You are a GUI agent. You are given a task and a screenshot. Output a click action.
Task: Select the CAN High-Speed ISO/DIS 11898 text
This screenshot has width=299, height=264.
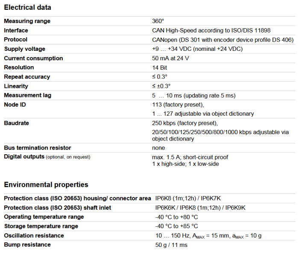(x=211, y=30)
